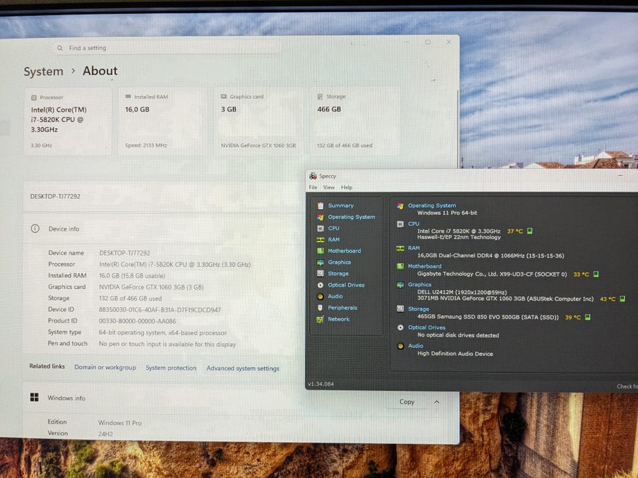
Task: Click the Operating System heading link in Speccy summary
Action: point(432,206)
